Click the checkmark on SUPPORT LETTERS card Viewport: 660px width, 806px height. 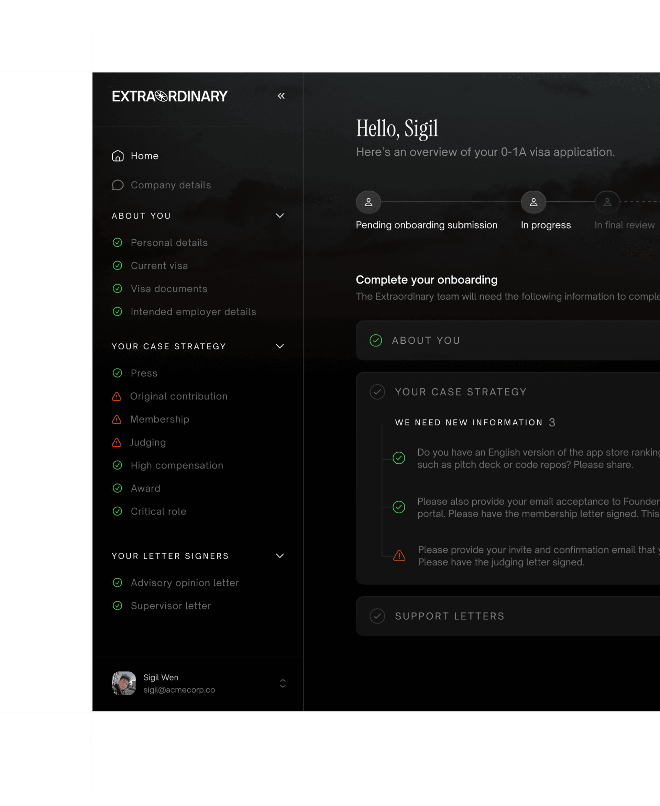tap(377, 616)
